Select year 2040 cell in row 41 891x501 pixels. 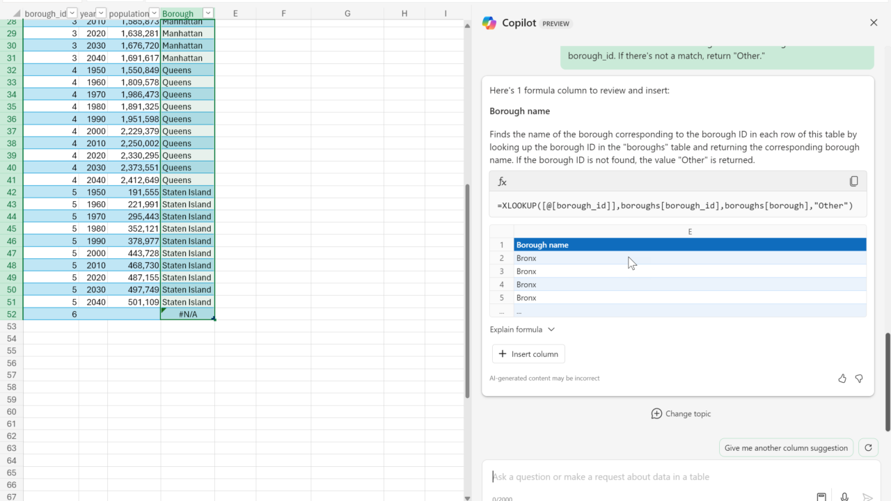[93, 180]
